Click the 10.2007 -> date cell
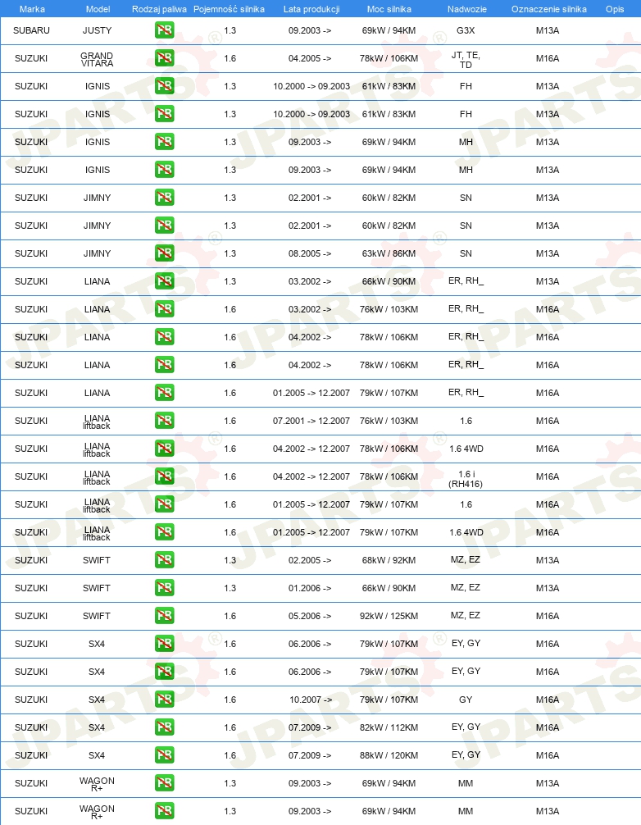 [x=311, y=700]
